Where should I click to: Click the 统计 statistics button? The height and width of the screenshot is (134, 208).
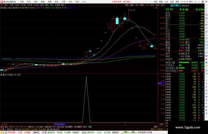[137, 5]
